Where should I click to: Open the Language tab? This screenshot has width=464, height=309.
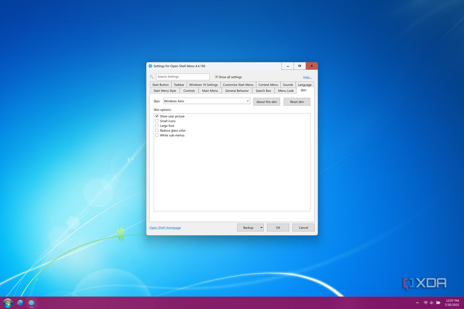coord(305,85)
